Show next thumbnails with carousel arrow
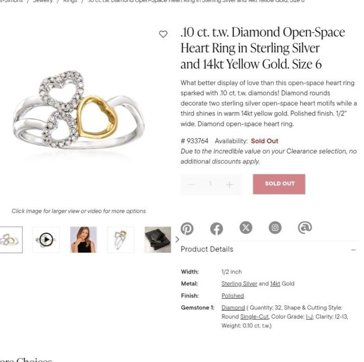 click(x=177, y=239)
